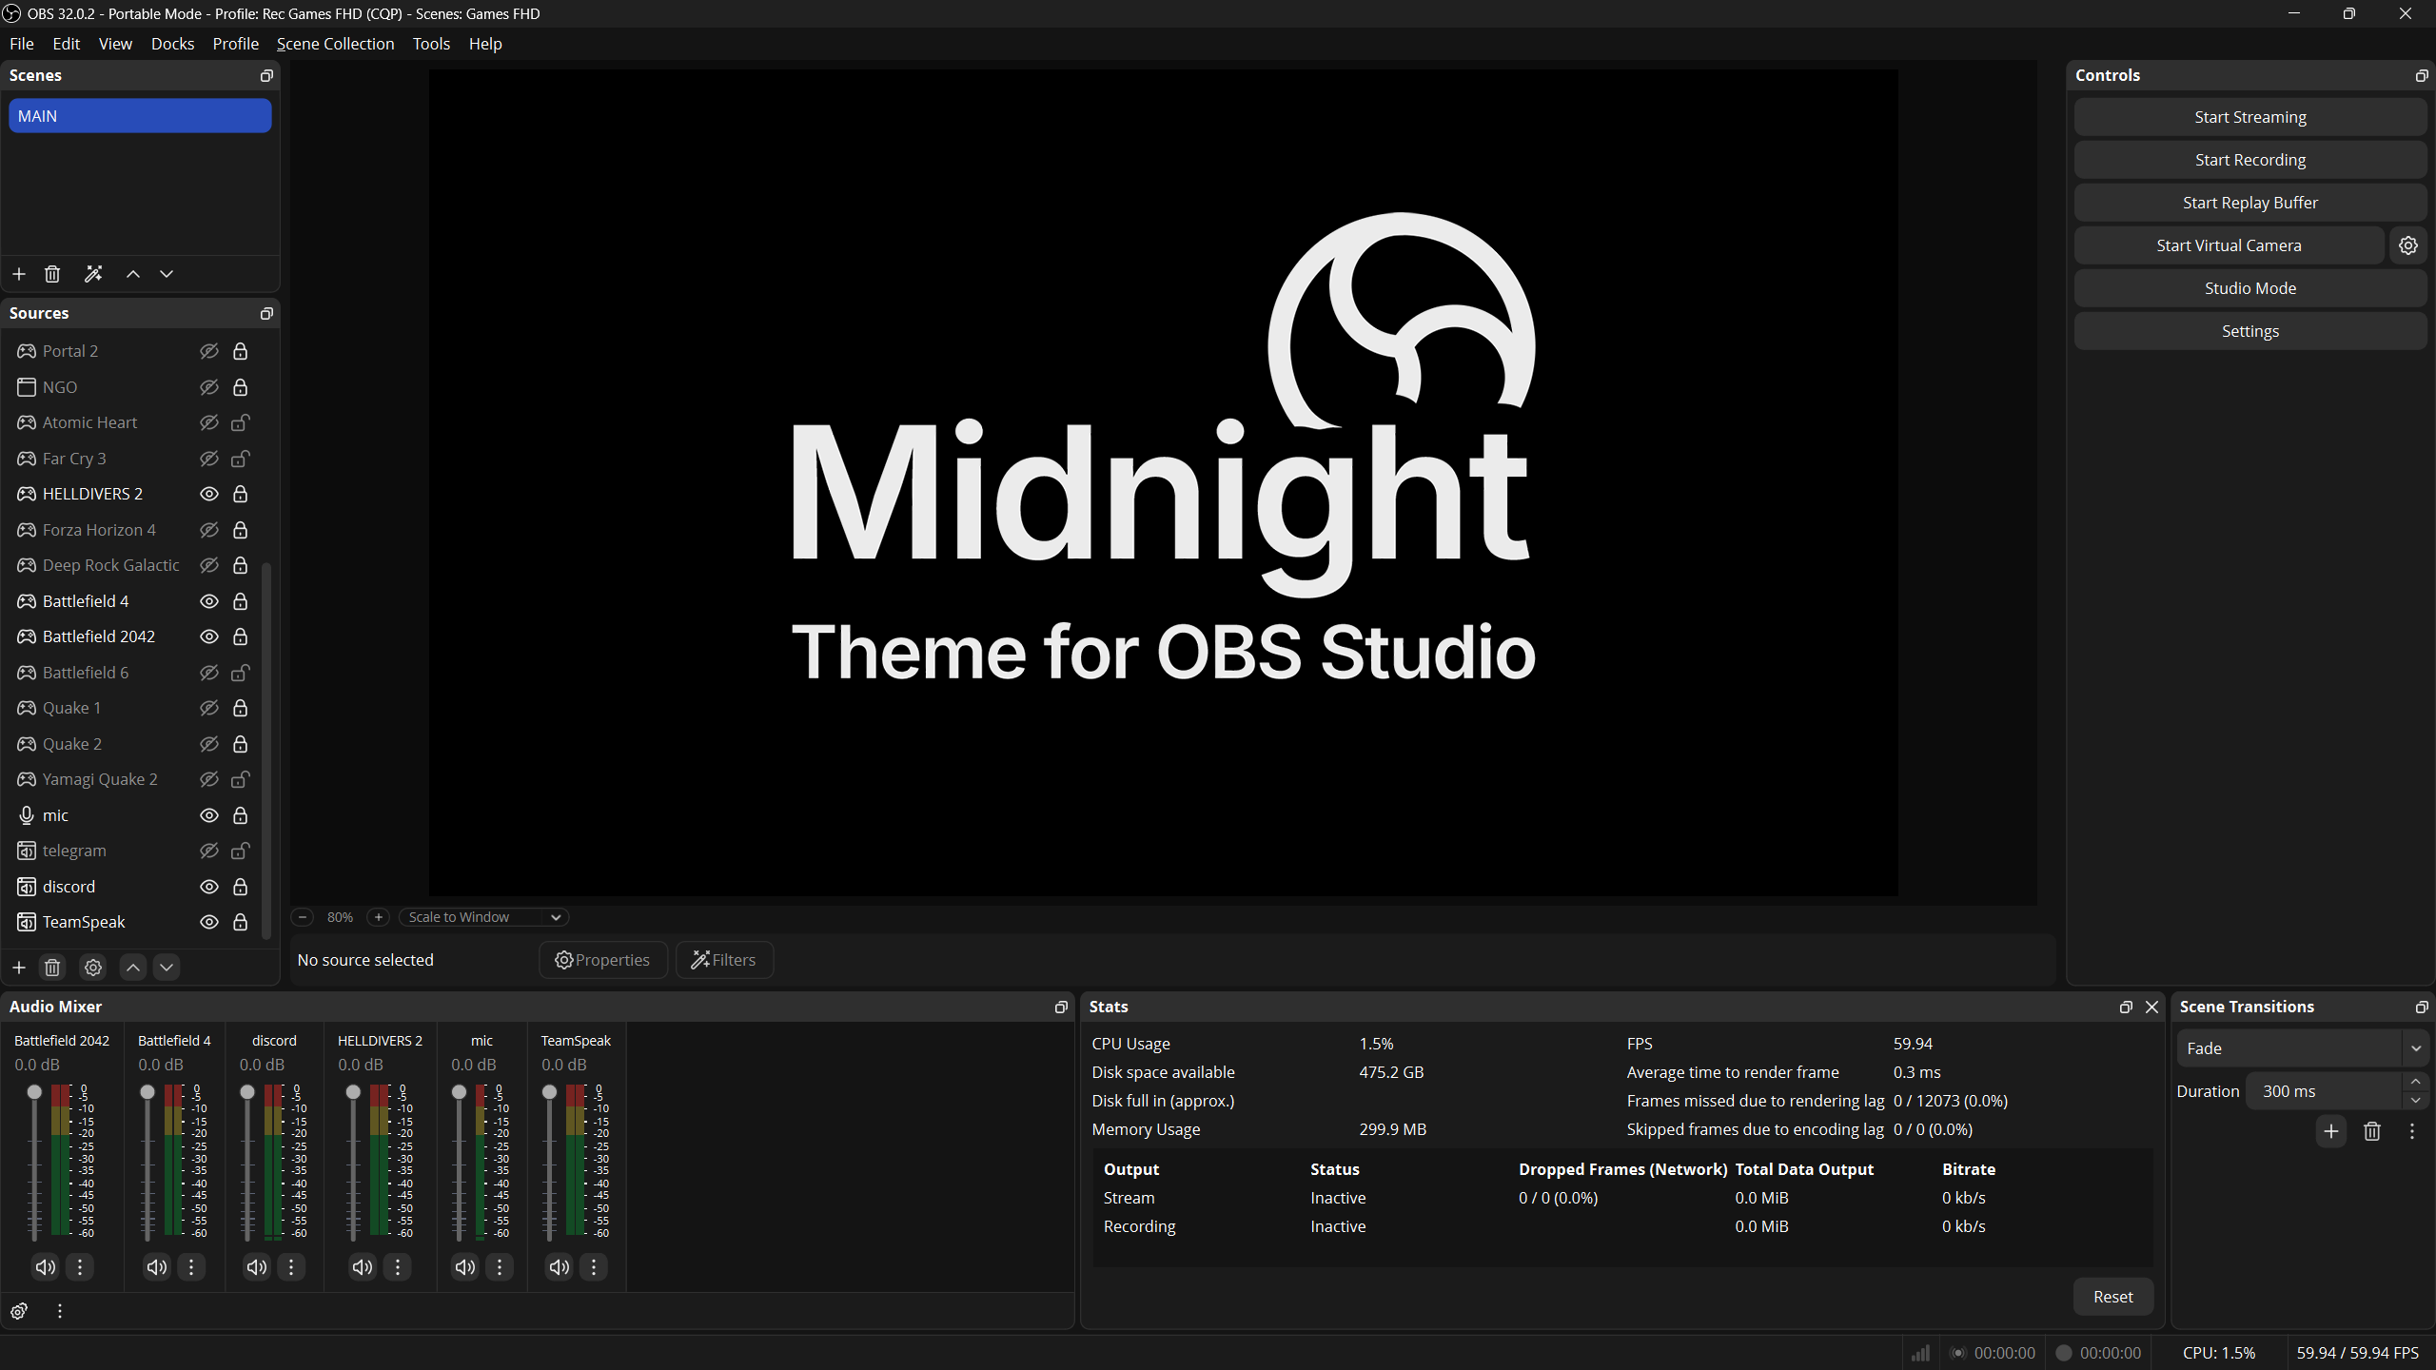Viewport: 2436px width, 1370px height.
Task: Add a new scene transition
Action: coord(2330,1131)
